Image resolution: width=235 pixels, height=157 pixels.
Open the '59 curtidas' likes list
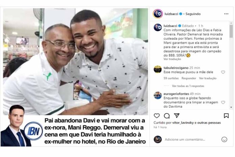tap(171, 78)
